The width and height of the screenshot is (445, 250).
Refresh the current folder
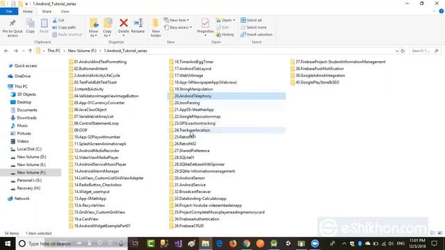coord(403,51)
